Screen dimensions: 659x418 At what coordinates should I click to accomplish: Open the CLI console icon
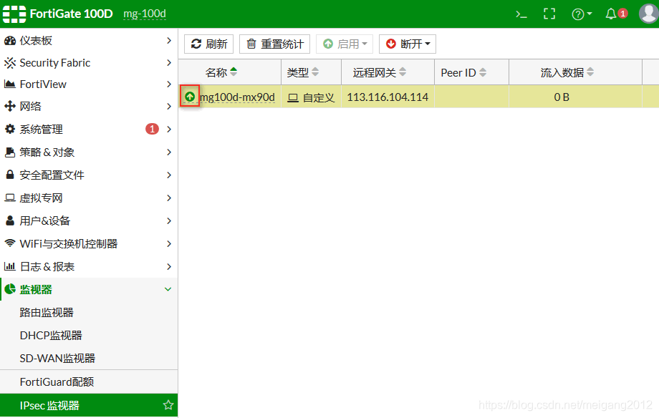pyautogui.click(x=521, y=14)
